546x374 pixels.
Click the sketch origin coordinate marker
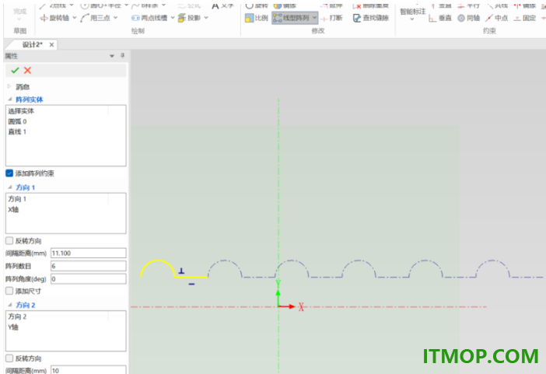pyautogui.click(x=278, y=306)
